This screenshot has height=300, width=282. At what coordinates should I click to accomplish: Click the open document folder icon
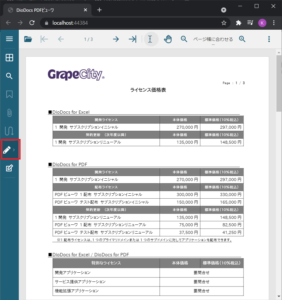28,39
